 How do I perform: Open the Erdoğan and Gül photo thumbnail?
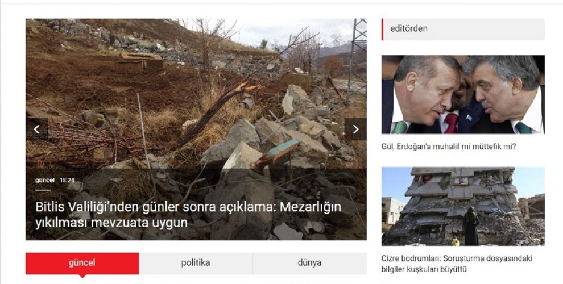(463, 95)
